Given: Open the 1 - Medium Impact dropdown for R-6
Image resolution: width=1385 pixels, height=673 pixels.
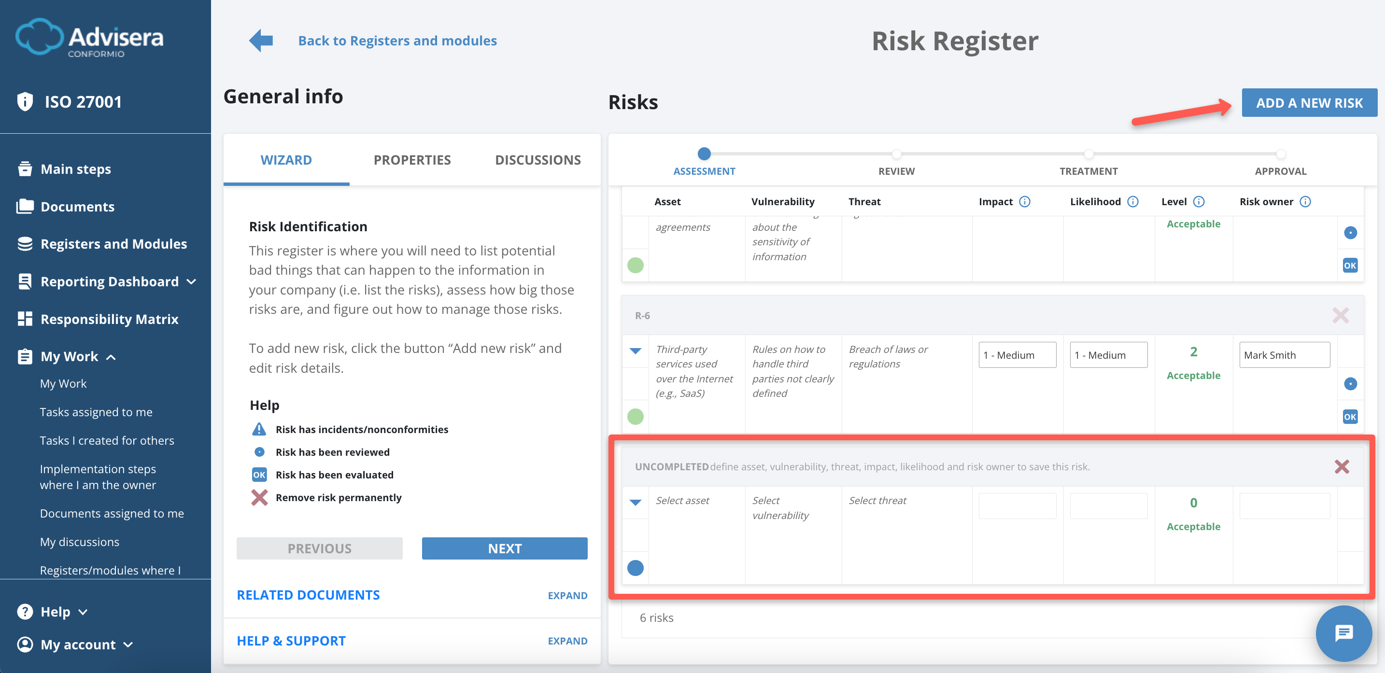Looking at the screenshot, I should [x=1017, y=355].
